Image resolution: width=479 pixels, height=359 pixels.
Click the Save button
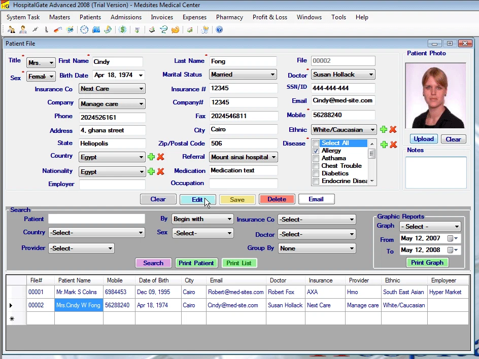coord(237,199)
